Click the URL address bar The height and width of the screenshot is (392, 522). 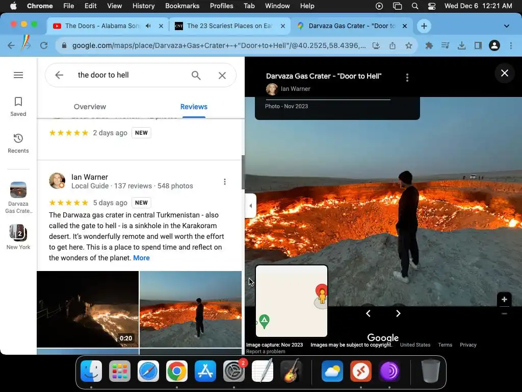[219, 45]
